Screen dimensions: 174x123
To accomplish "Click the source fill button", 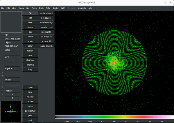I will 46,41.
